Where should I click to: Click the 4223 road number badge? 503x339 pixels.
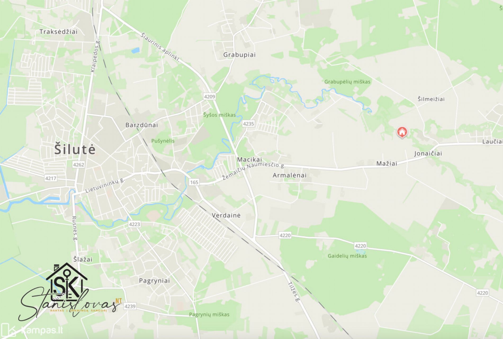point(134,224)
